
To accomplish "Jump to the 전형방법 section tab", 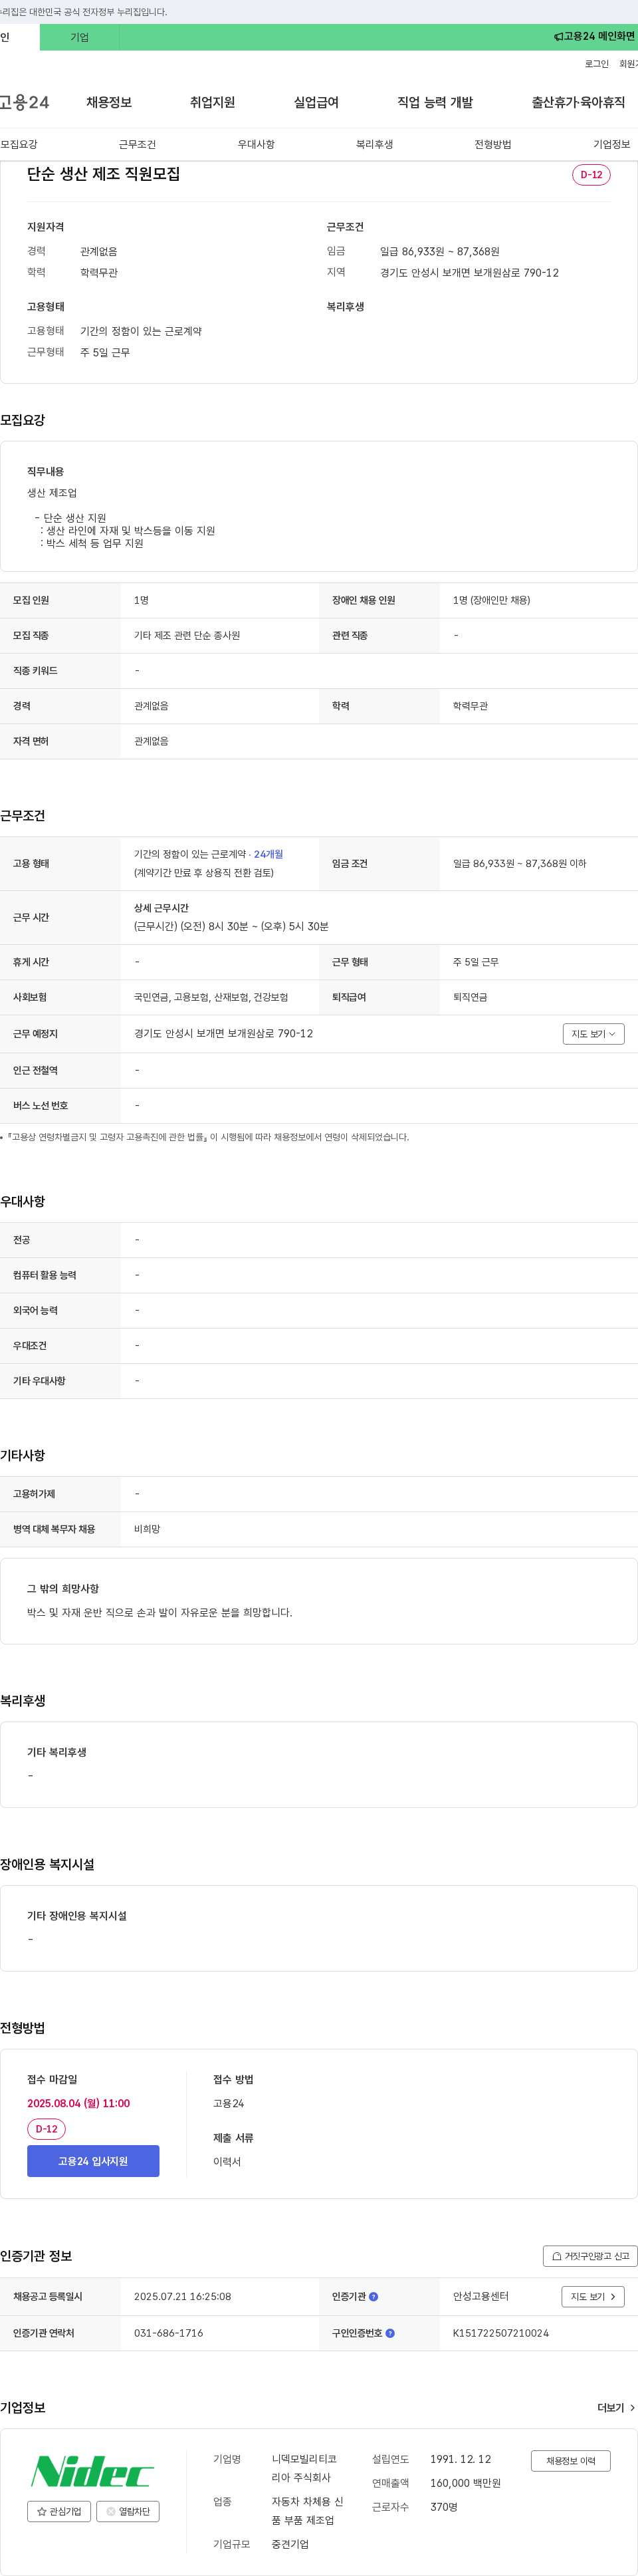I will (493, 144).
